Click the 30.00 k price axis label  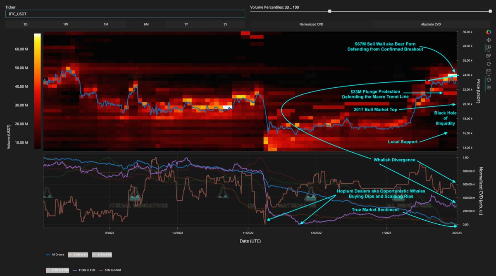pyautogui.click(x=467, y=32)
